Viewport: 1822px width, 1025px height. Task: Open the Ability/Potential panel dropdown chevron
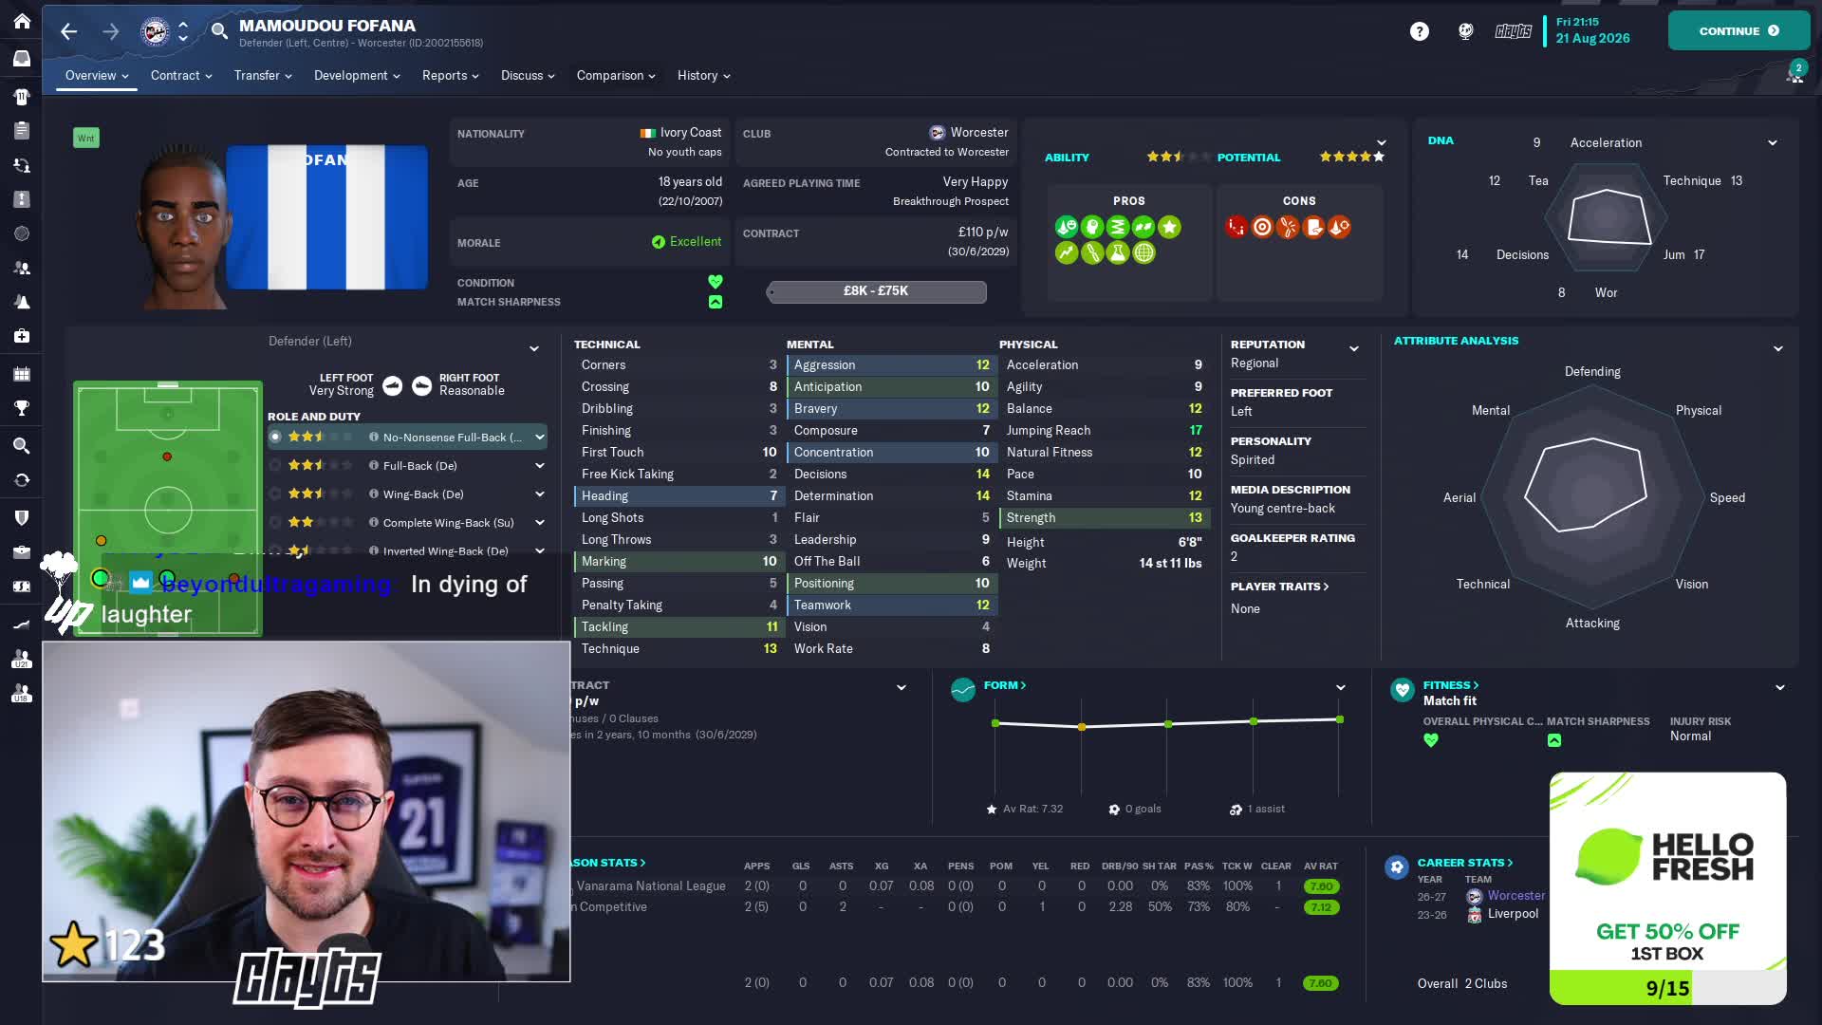coord(1382,143)
